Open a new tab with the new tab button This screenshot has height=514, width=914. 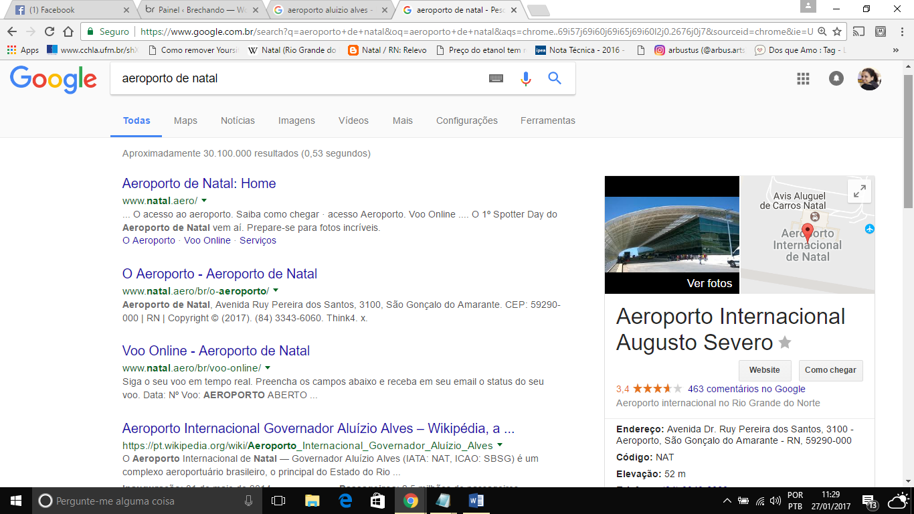[x=538, y=10]
